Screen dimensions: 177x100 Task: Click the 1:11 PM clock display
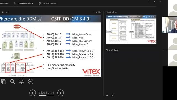[x=97, y=12]
